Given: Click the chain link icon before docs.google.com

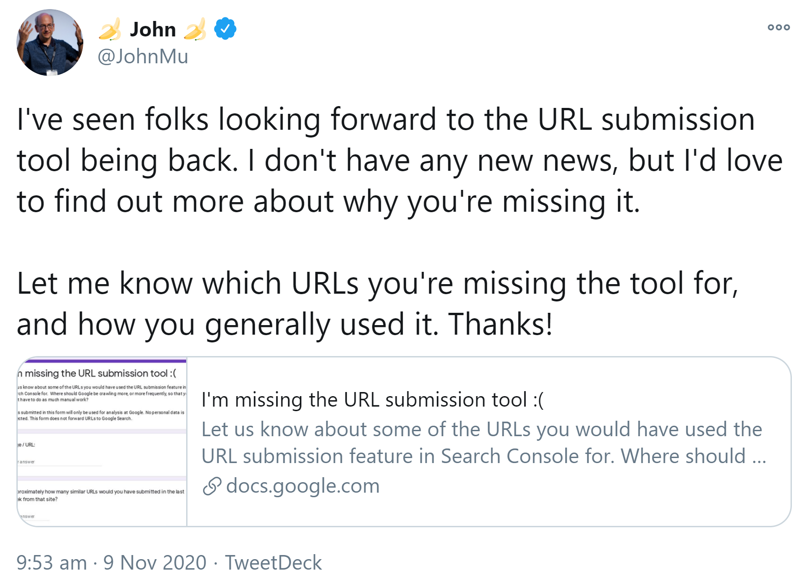Looking at the screenshot, I should [212, 485].
